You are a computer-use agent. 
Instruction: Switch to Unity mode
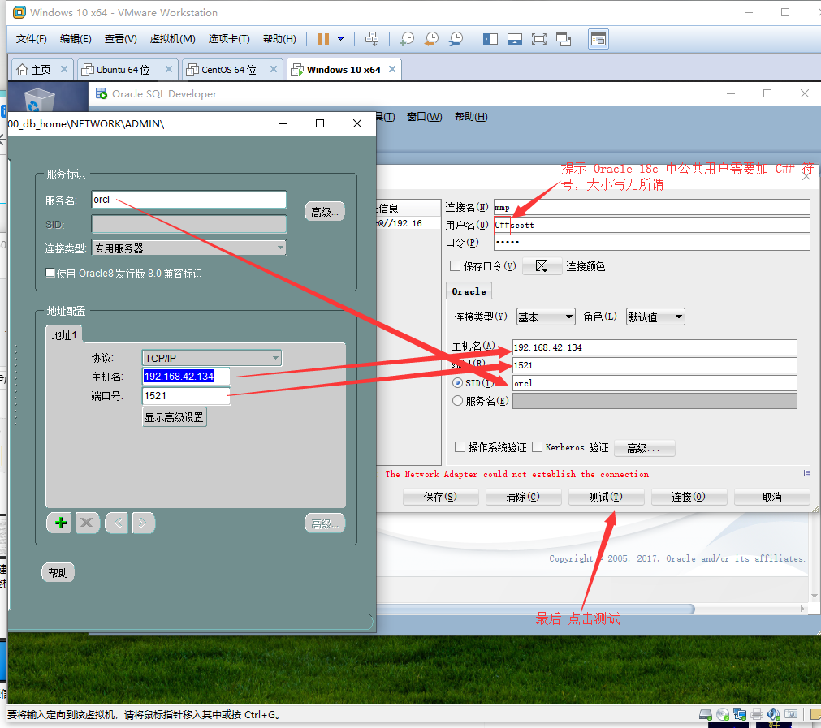click(x=564, y=39)
